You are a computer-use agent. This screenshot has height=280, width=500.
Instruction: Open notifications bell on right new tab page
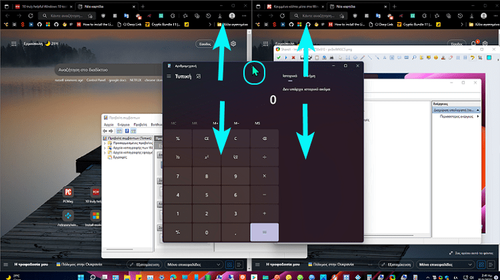(x=474, y=44)
